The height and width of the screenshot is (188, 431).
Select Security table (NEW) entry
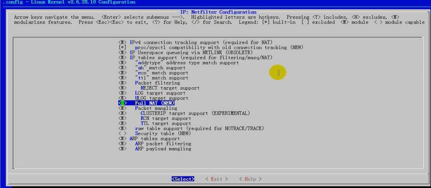(163, 133)
